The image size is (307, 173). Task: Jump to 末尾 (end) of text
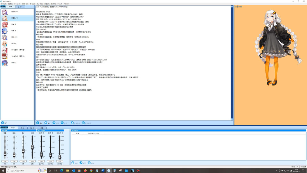[x=64, y=123]
